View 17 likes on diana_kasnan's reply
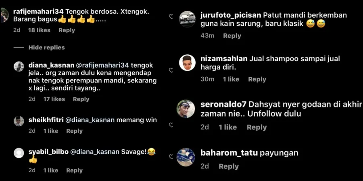 click(54, 99)
